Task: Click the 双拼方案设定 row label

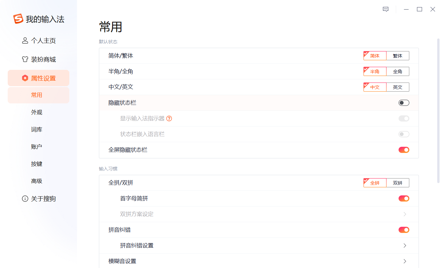Action: (x=137, y=214)
